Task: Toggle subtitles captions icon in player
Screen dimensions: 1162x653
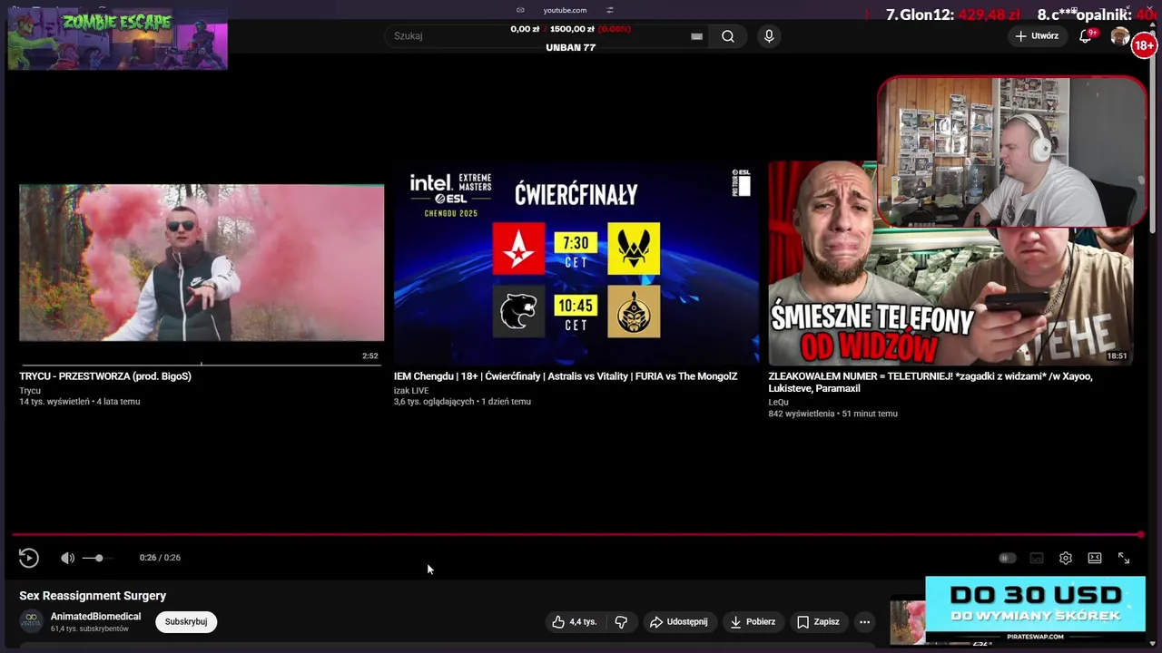Action: point(1037,558)
